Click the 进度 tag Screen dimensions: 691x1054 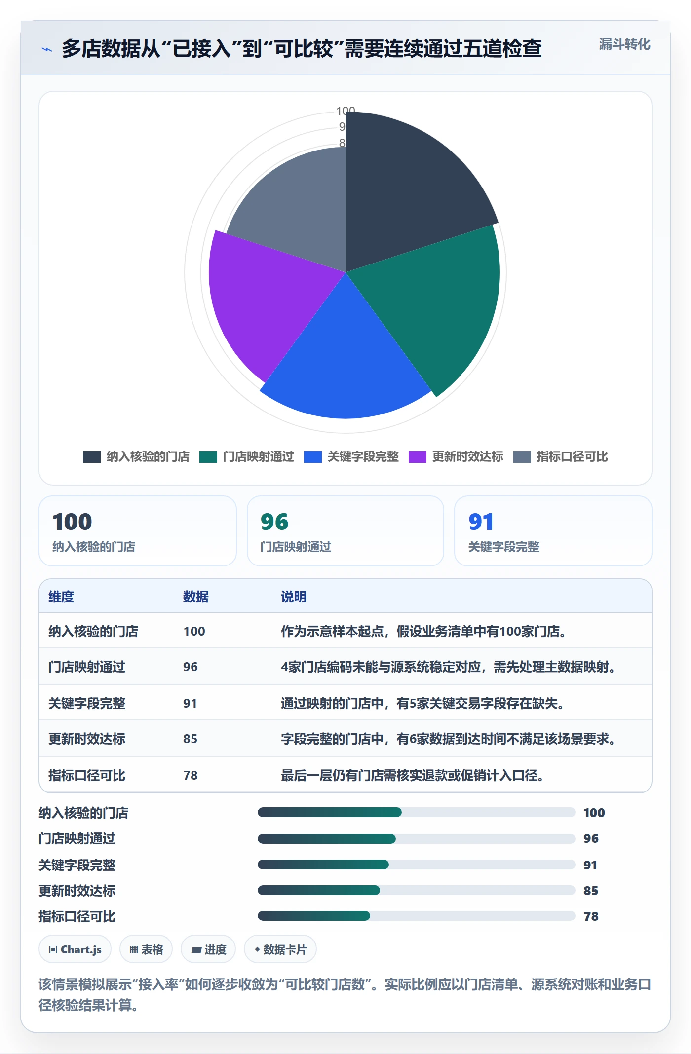(x=208, y=949)
